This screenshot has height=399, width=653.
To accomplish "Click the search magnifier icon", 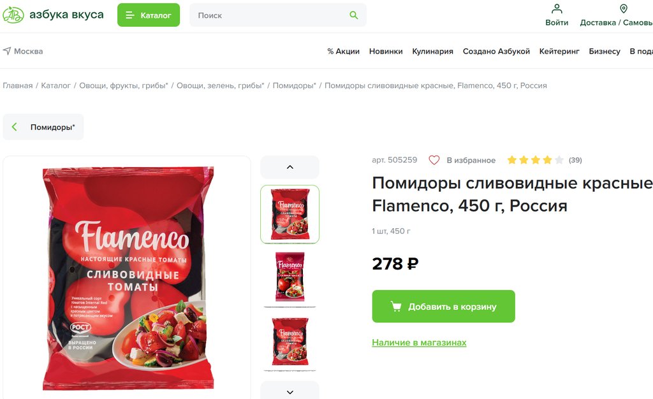I will point(353,15).
